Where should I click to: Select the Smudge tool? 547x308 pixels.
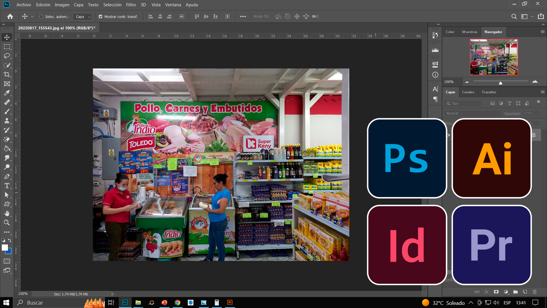7,158
